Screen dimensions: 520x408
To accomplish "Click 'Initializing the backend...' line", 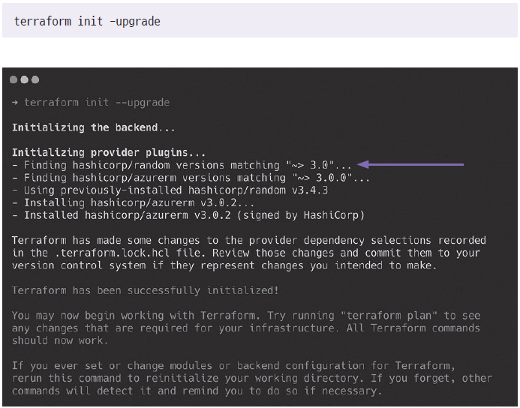I will 94,127.
